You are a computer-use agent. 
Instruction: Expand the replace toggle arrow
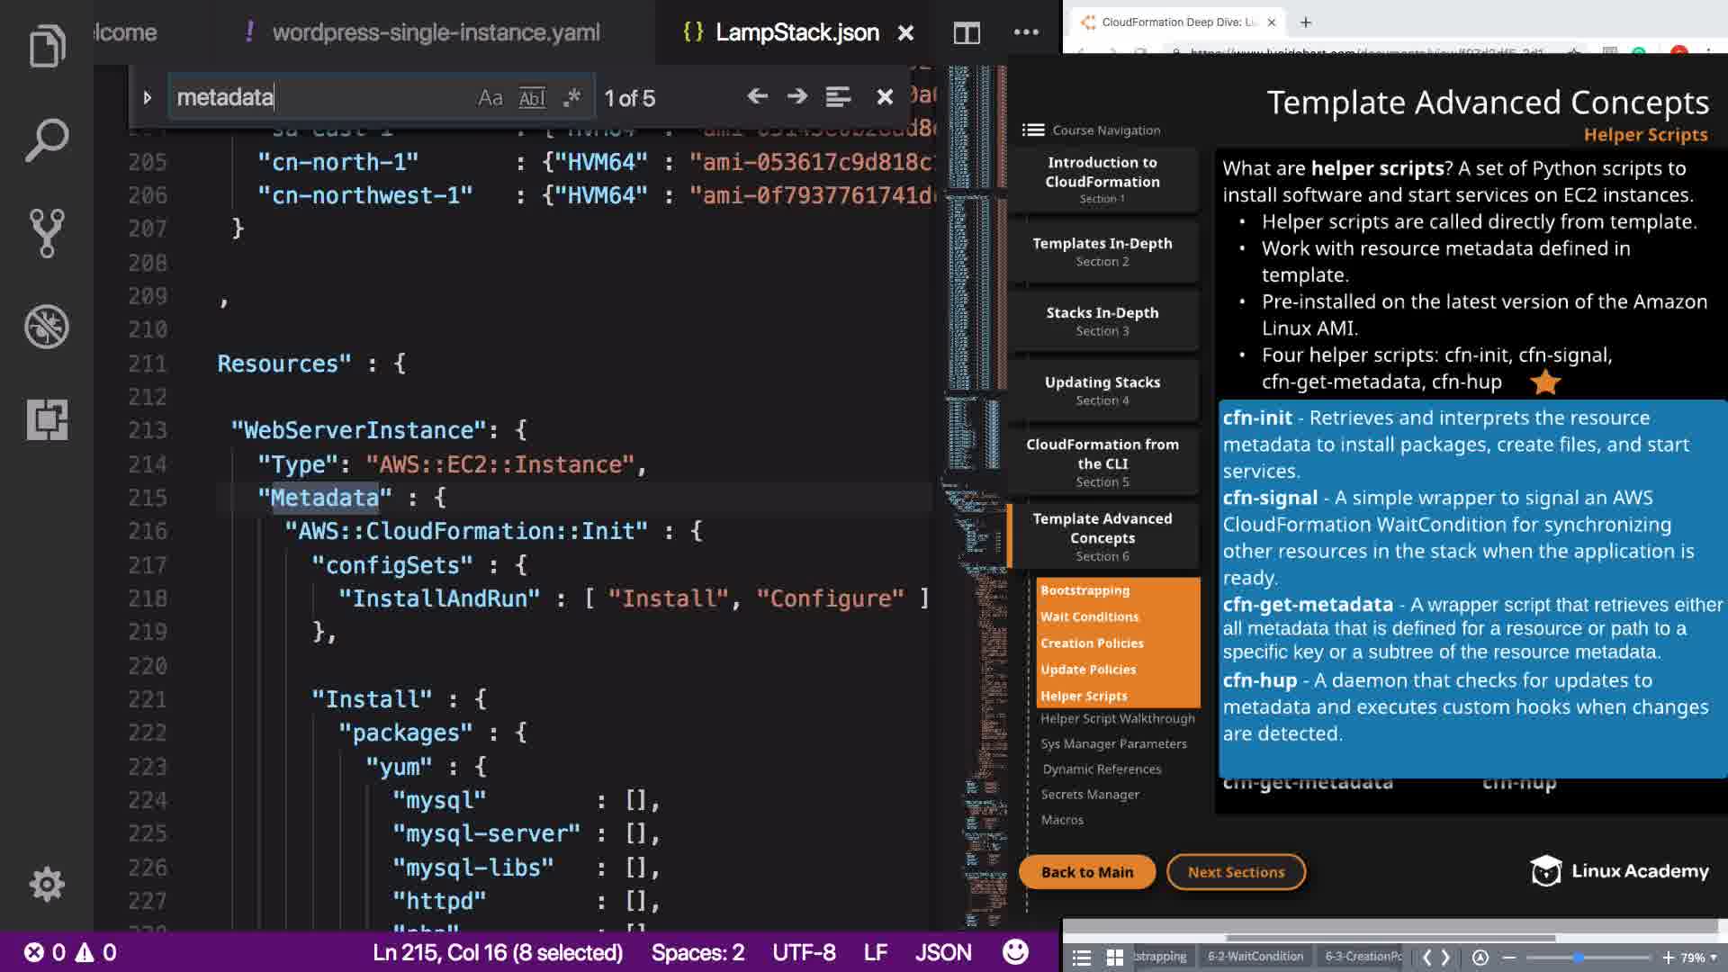click(x=148, y=97)
